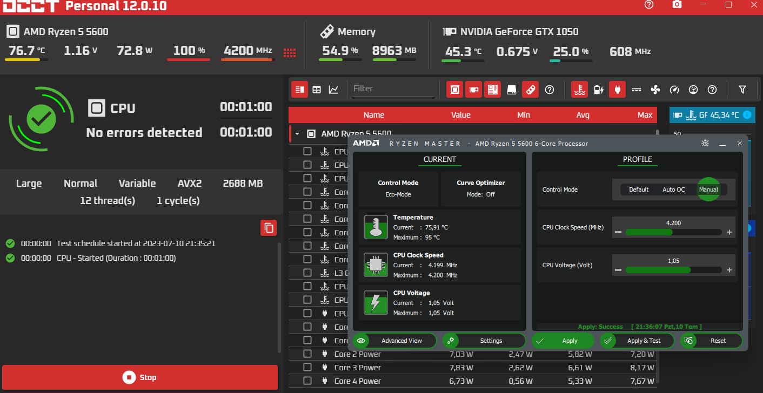Toggle the motherboard hardware filter icon
The width and height of the screenshot is (763, 393).
tap(492, 90)
